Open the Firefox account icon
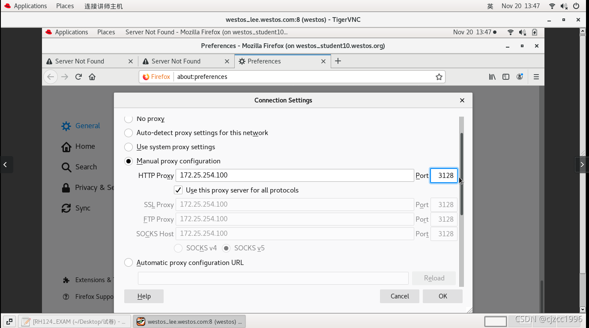The image size is (589, 328). pyautogui.click(x=520, y=77)
